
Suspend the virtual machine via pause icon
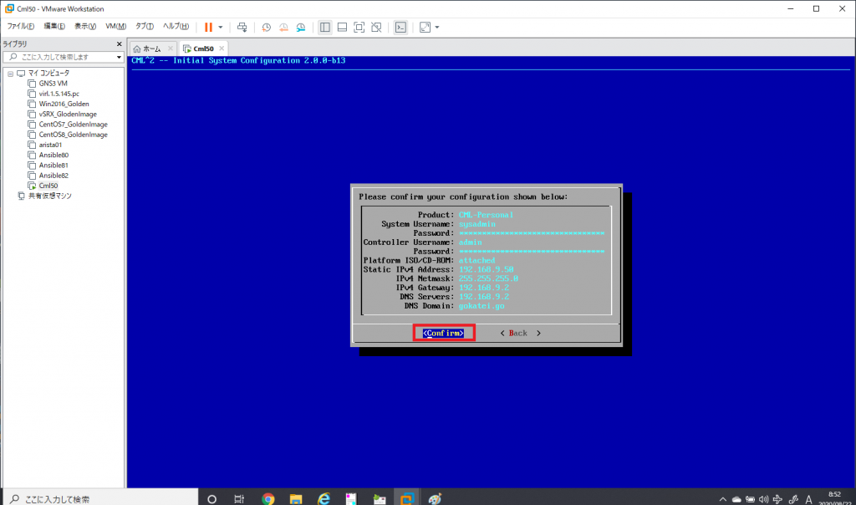(207, 26)
